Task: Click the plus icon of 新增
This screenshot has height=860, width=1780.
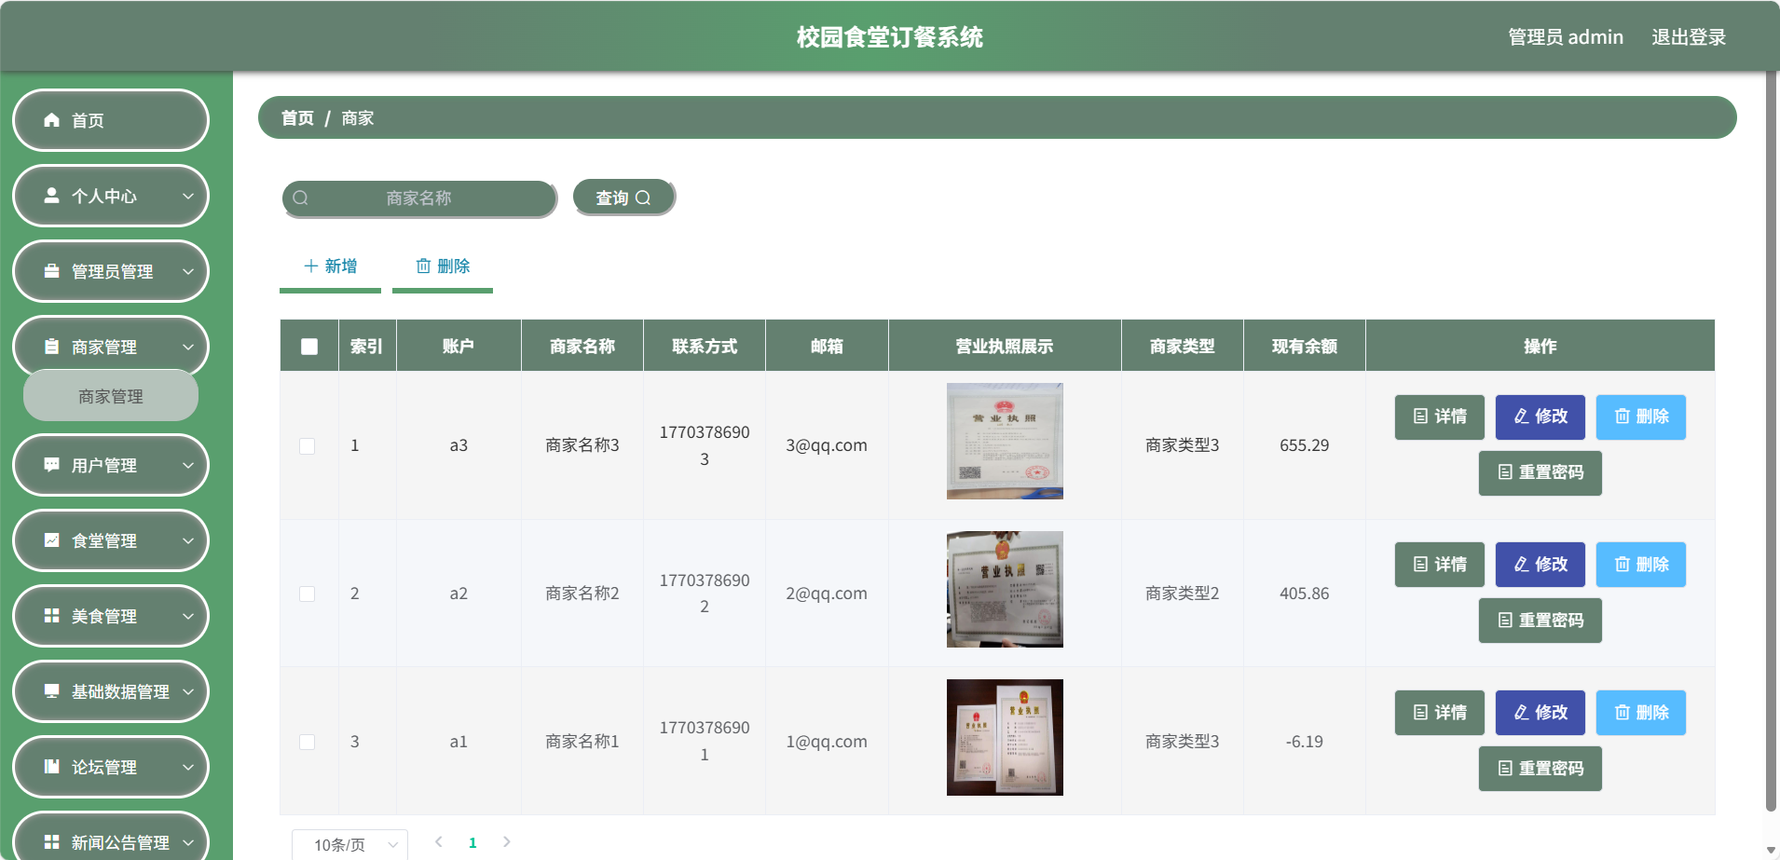Action: click(311, 266)
